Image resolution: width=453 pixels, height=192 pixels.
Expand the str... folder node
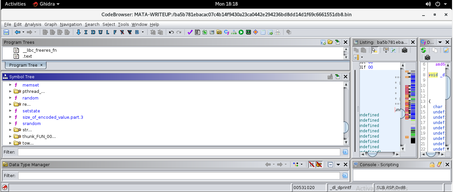(10, 130)
